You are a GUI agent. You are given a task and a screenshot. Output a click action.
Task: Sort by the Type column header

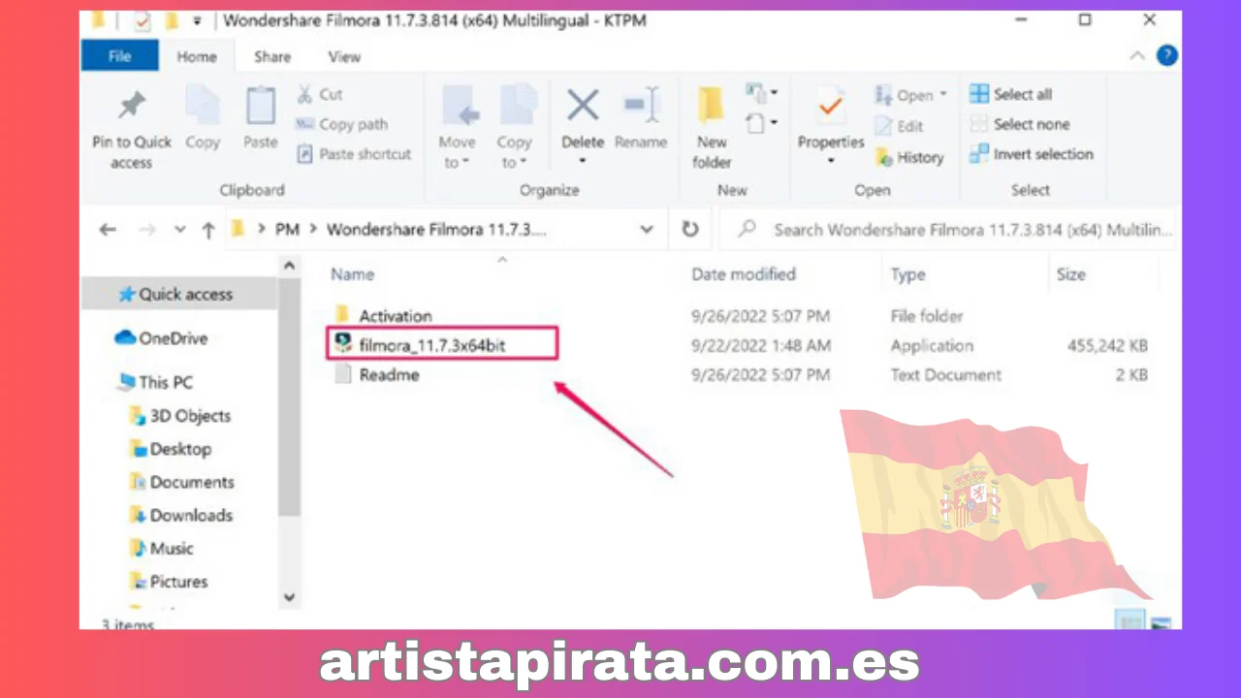pyautogui.click(x=907, y=275)
